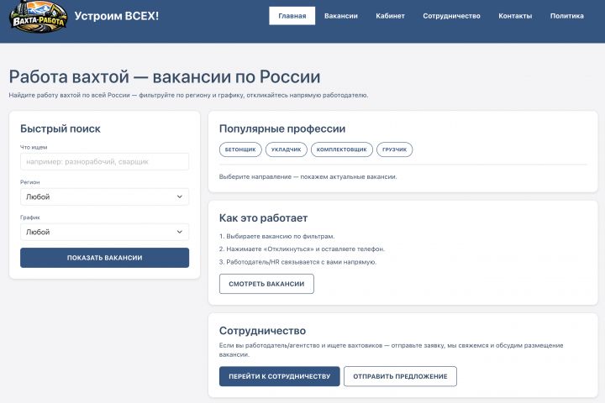Go to the Вакансии menu item
605x403 pixels.
[341, 16]
